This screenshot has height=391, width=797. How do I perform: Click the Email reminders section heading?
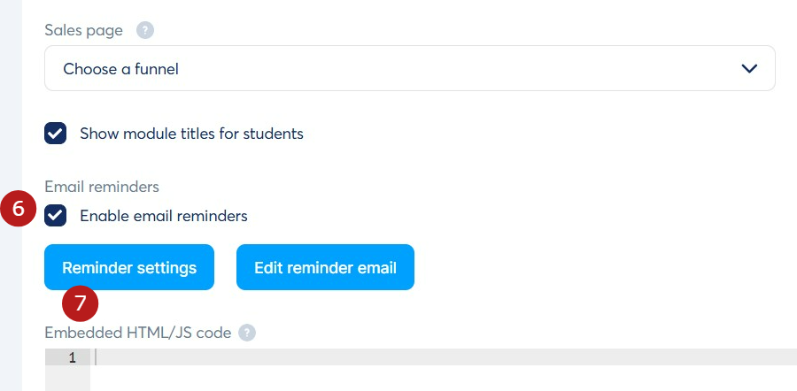(102, 187)
